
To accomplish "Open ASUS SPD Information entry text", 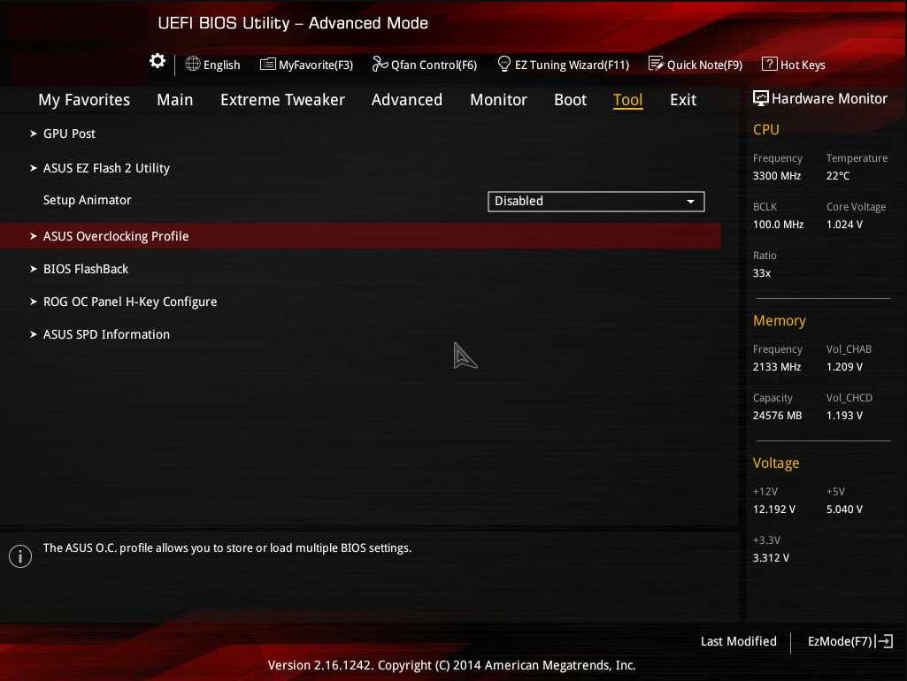I will point(106,334).
